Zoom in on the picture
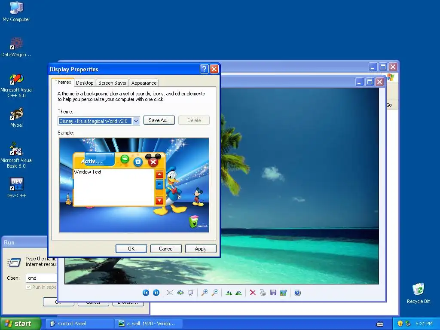This screenshot has height=330, width=440. (x=205, y=293)
